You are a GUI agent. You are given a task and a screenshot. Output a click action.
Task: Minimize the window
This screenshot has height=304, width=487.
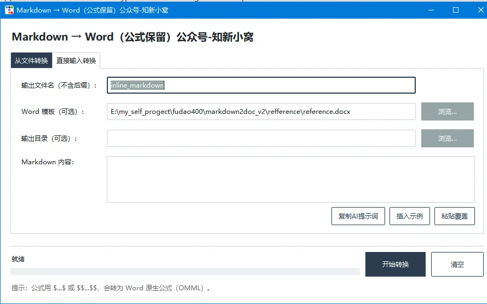431,10
